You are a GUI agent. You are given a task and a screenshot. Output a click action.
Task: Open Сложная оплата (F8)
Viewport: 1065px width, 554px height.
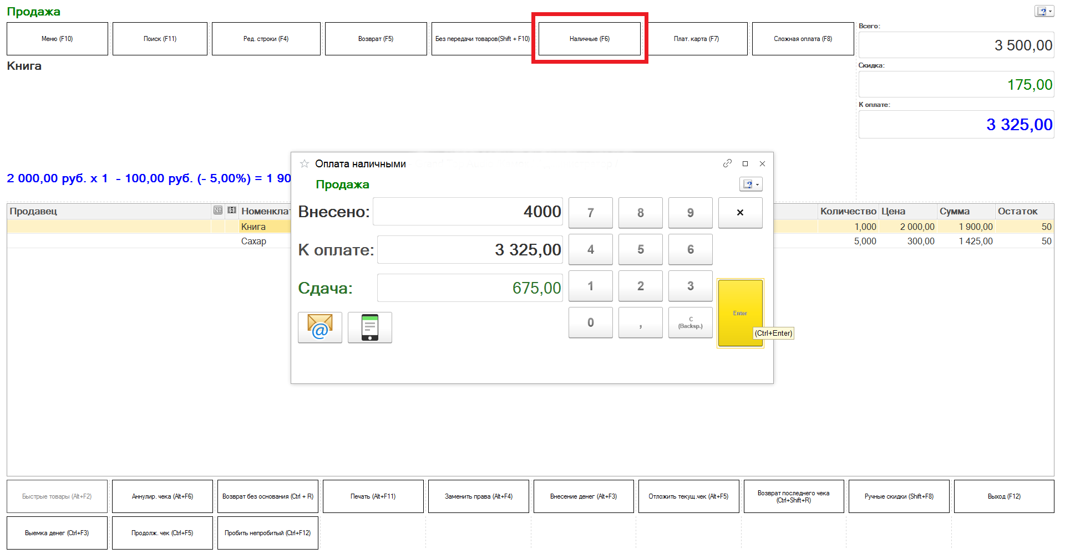click(x=803, y=39)
